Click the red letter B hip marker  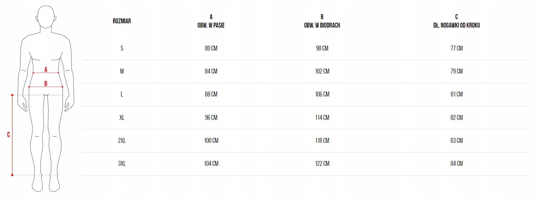(46, 84)
